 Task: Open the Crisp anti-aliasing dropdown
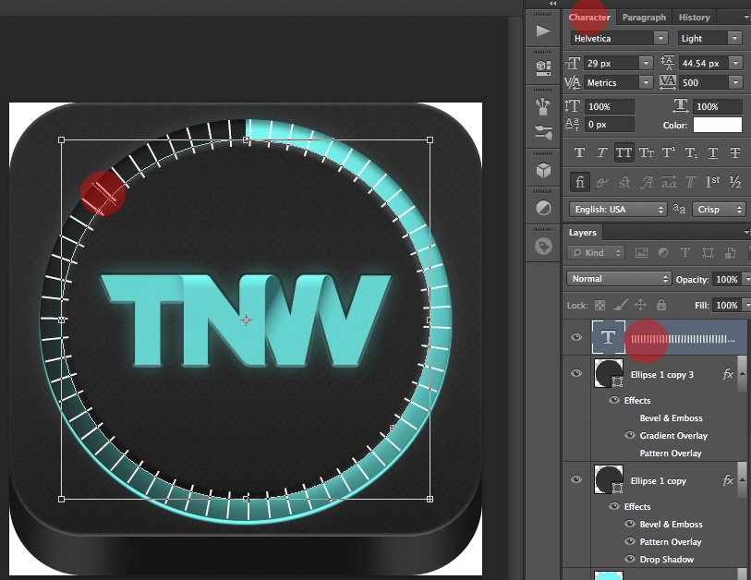click(x=719, y=210)
